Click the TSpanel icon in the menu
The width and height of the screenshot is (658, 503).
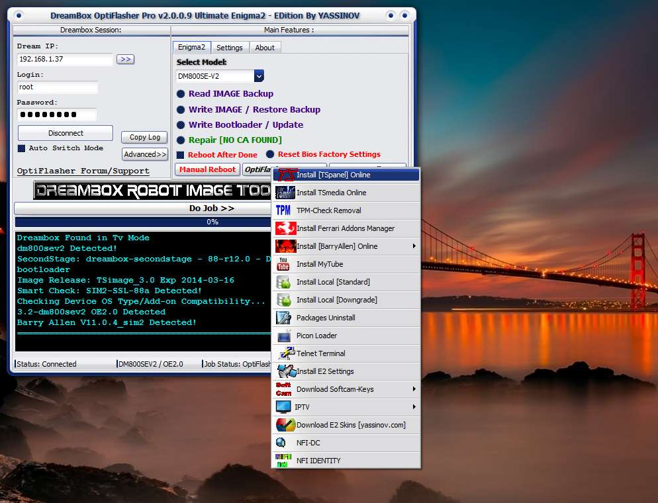click(287, 175)
